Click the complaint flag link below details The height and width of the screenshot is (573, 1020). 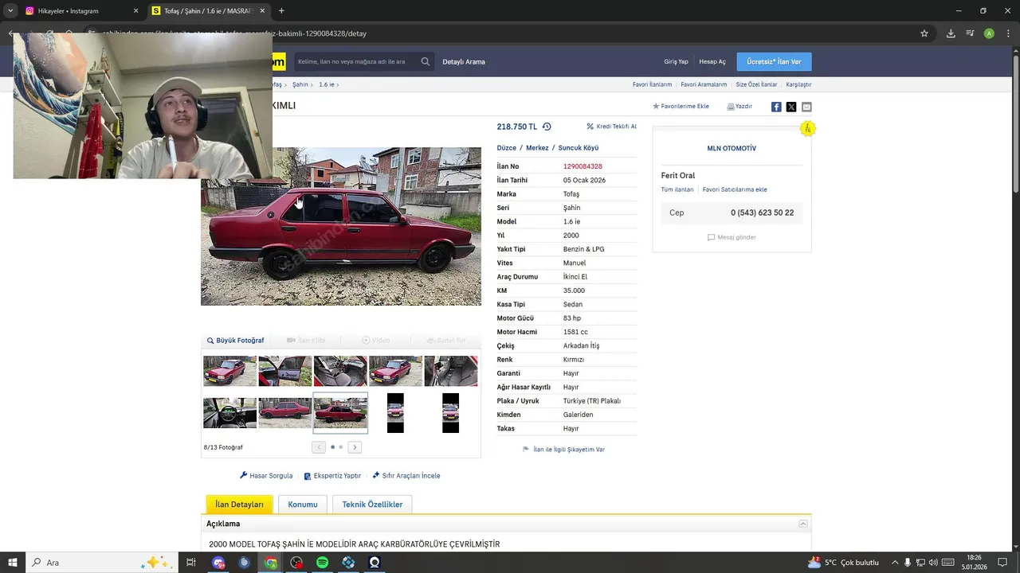[x=563, y=450]
